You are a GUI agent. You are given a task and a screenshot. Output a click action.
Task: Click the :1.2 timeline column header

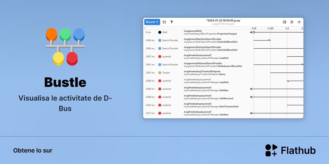pyautogui.click(x=287, y=28)
